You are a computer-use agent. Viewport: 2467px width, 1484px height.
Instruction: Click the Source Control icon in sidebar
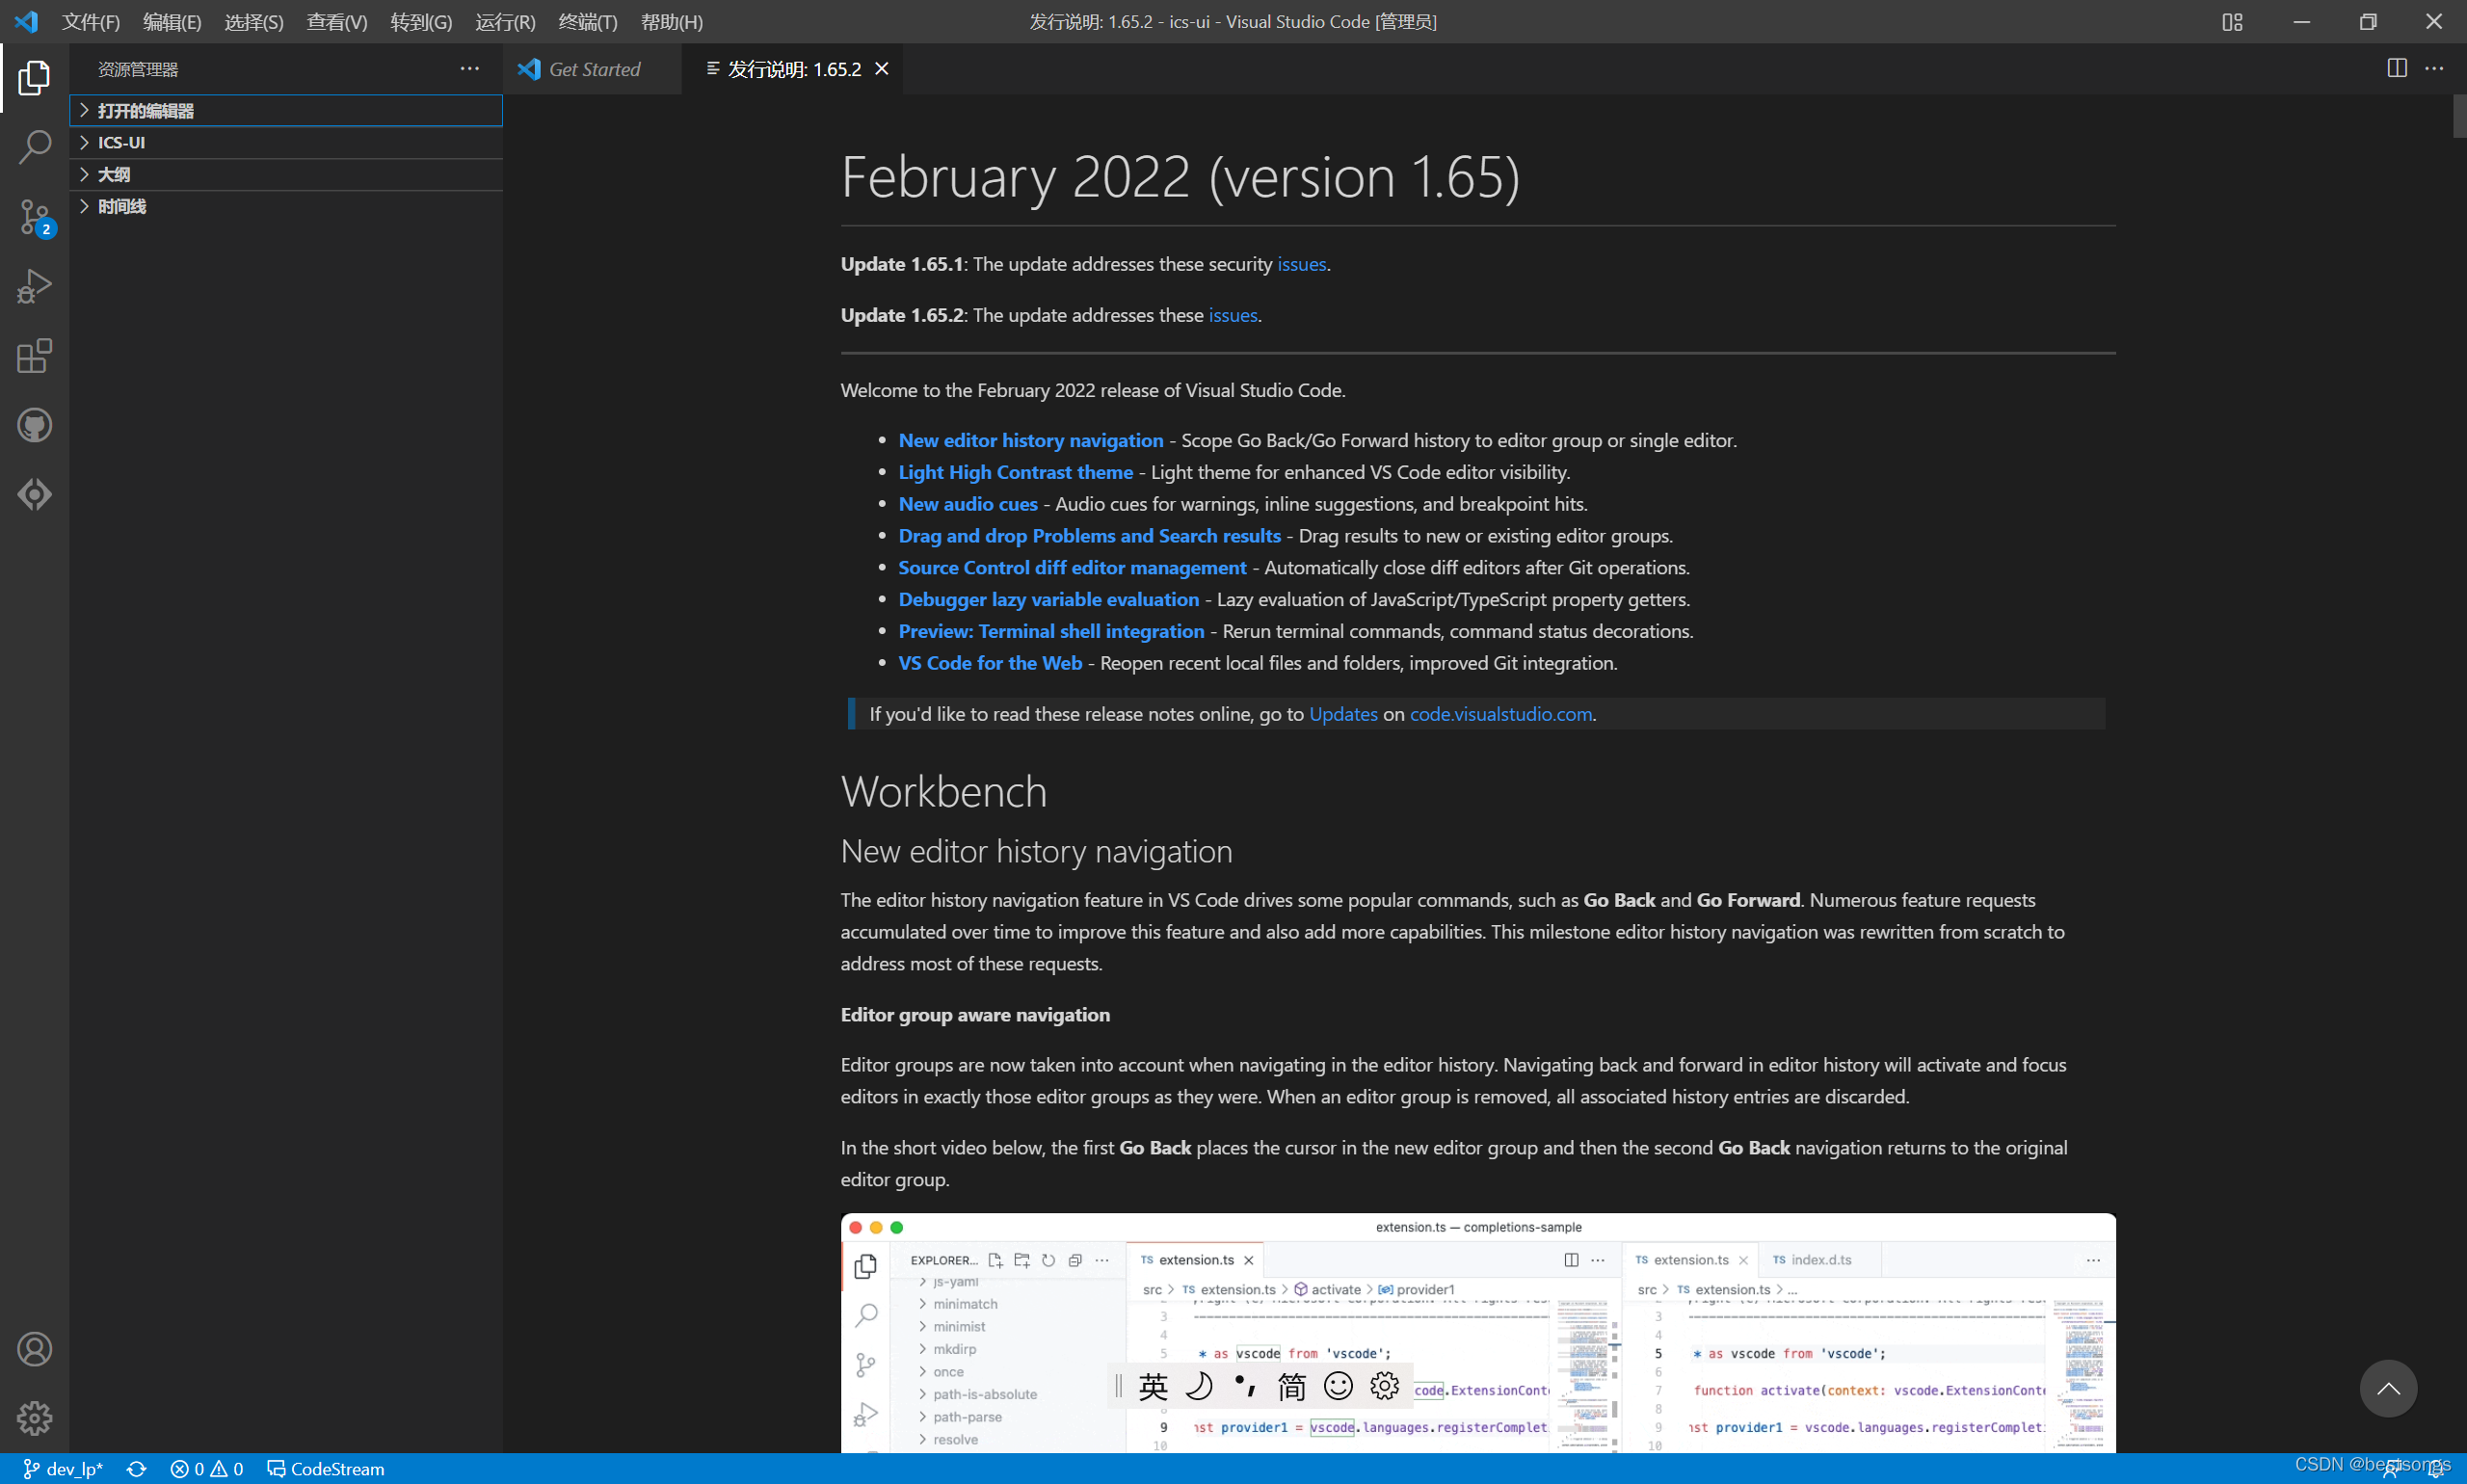coord(32,215)
